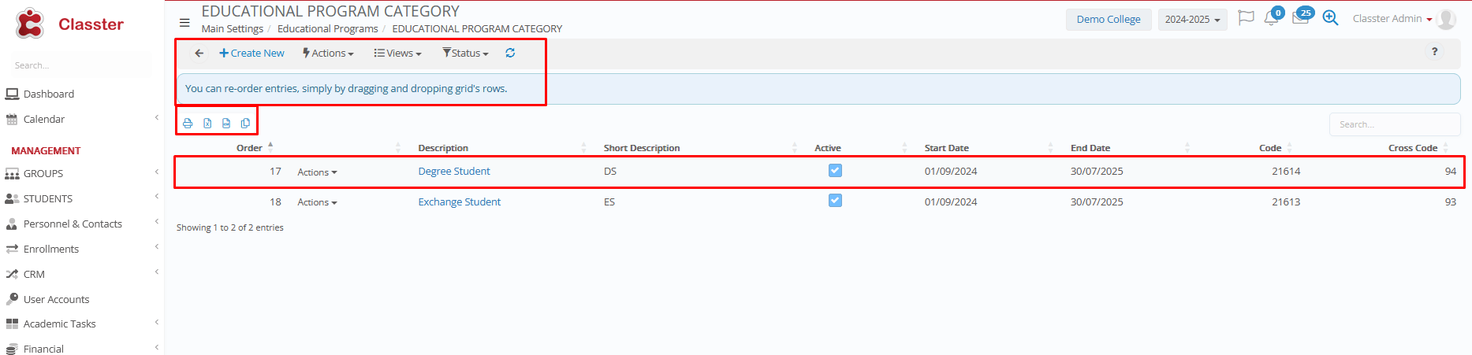
Task: Open the Degree Student link
Action: tap(454, 172)
